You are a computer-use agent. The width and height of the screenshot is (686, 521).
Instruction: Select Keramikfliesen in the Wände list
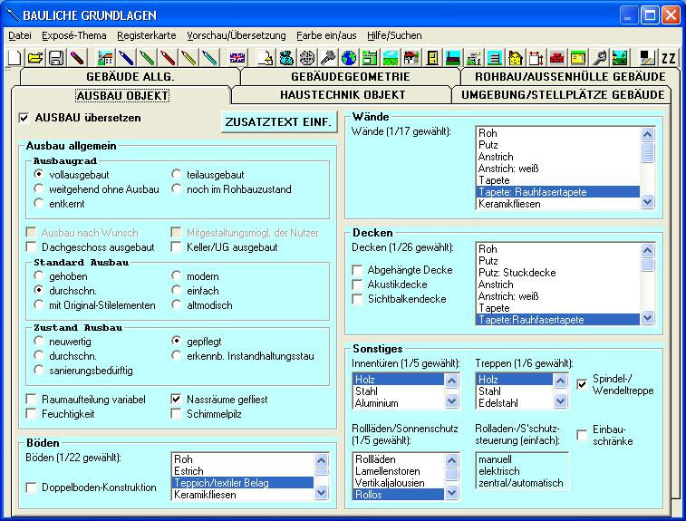point(510,204)
